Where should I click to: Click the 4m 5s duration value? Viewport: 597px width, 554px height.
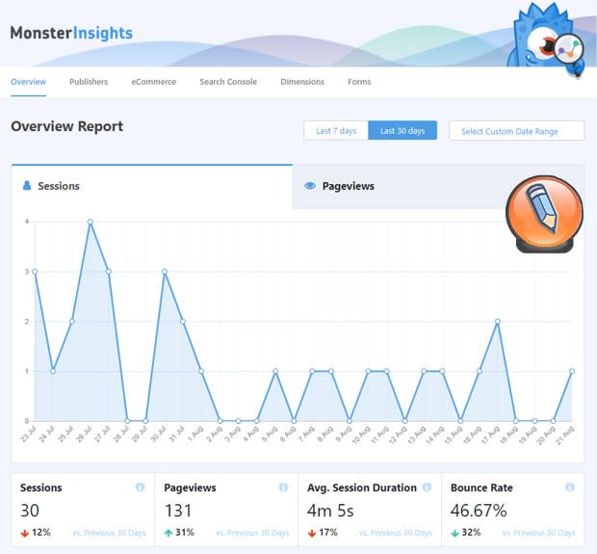[x=330, y=511]
